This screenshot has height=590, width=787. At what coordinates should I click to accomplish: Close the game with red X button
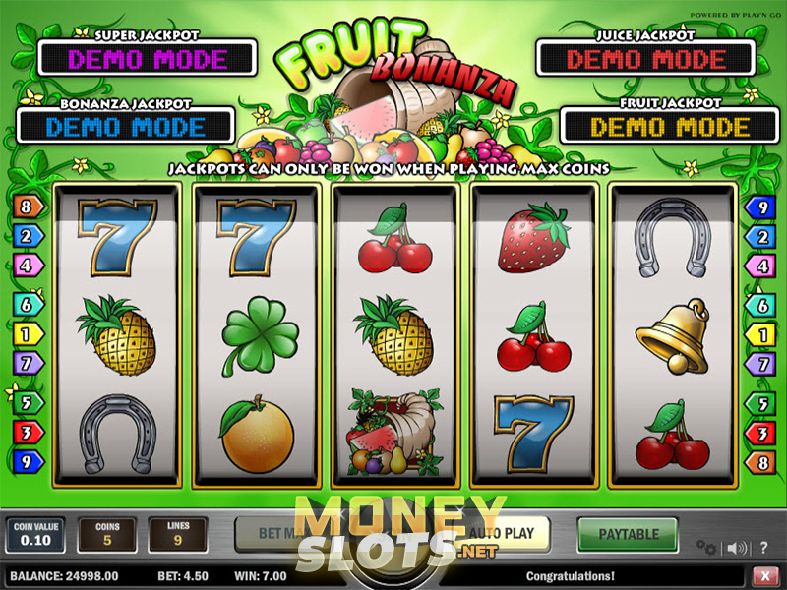pos(765,575)
